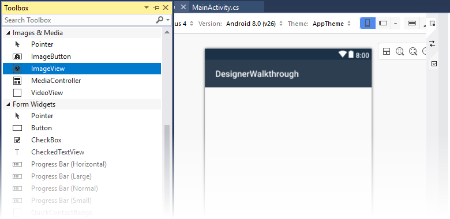Select the Pointer under Form Widgets
Screen dimensions: 450x219
pos(82,116)
